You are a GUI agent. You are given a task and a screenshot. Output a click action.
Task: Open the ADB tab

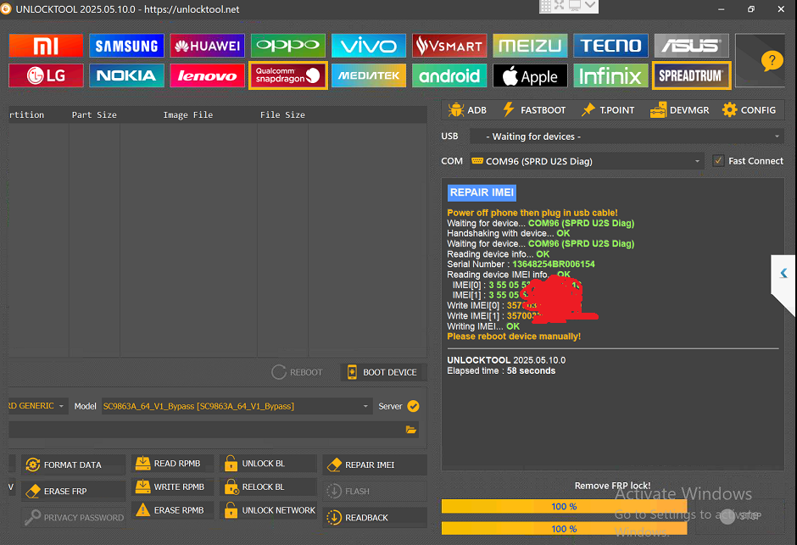coord(468,109)
